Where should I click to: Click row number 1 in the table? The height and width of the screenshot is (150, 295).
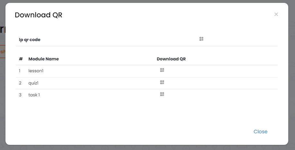pyautogui.click(x=20, y=71)
